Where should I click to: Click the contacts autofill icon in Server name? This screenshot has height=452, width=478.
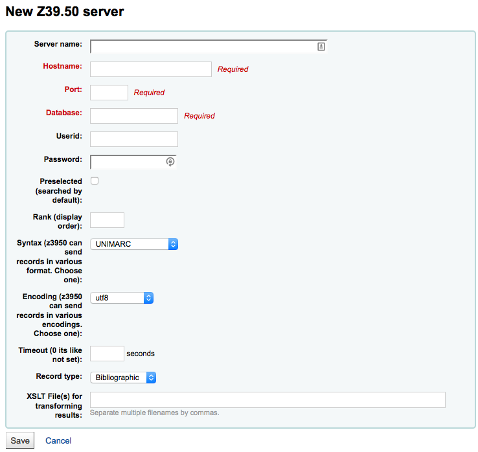[321, 47]
